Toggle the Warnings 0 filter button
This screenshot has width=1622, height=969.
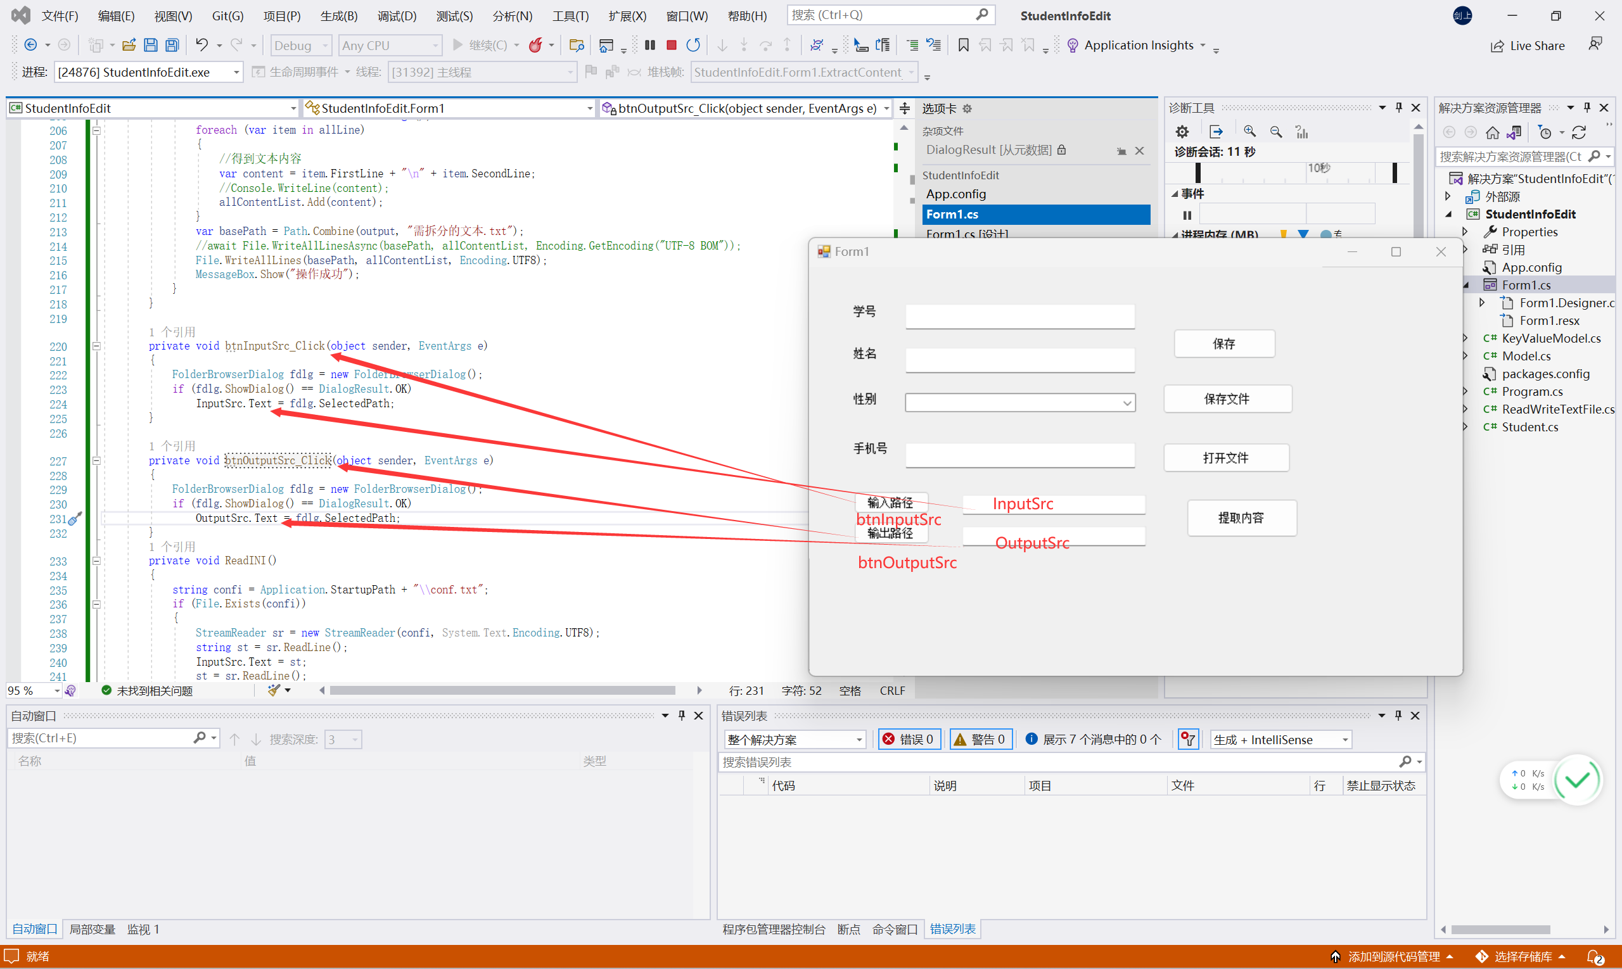pyautogui.click(x=980, y=739)
